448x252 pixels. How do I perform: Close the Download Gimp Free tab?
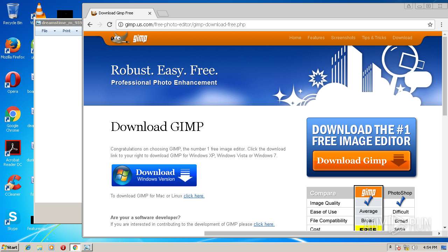[x=150, y=13]
